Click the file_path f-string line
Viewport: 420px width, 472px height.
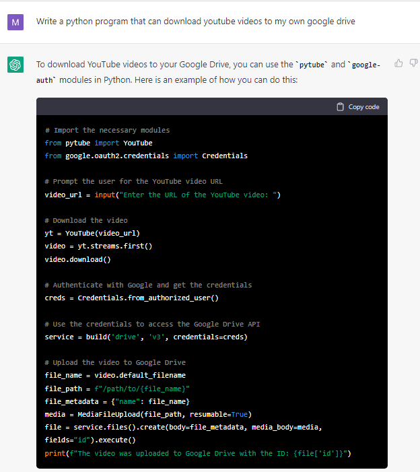point(117,389)
